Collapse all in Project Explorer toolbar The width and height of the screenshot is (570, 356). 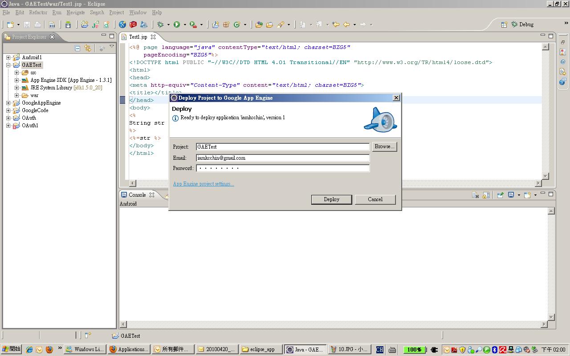[x=77, y=48]
